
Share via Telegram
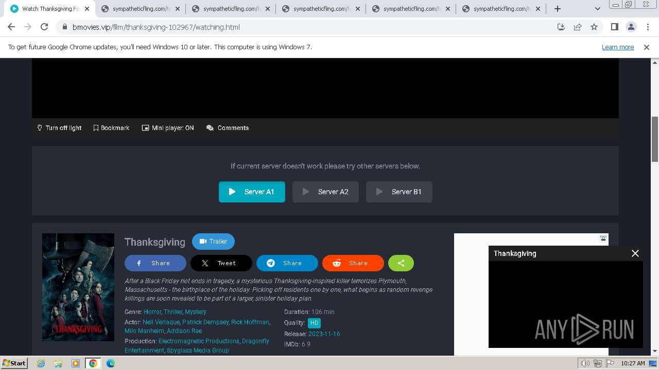287,263
